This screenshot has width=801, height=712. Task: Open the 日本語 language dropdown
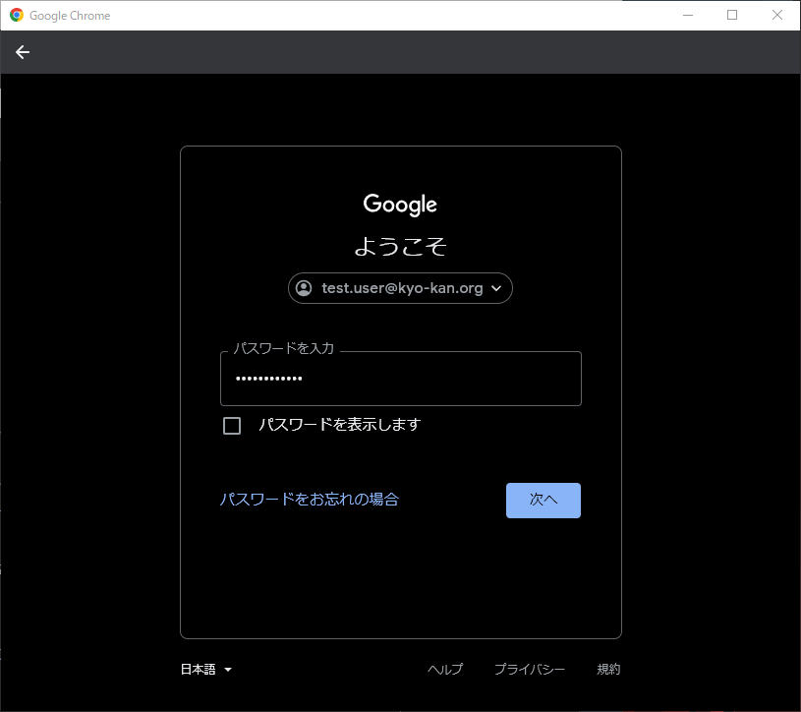coord(206,669)
